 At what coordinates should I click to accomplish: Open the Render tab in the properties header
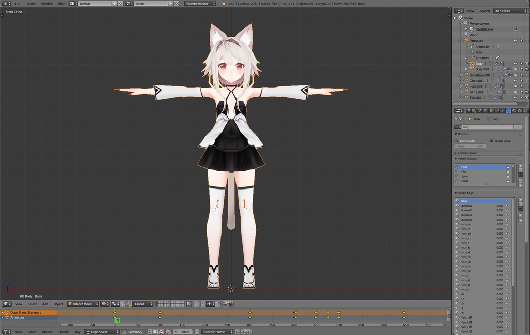tap(468, 111)
